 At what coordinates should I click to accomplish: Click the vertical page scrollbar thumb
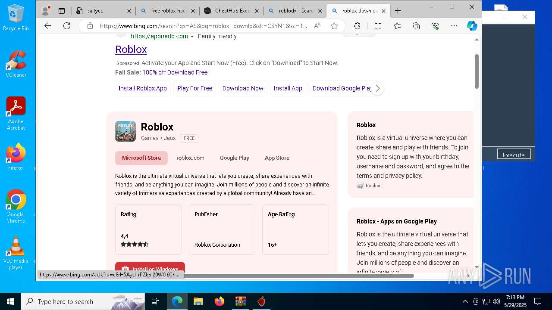coord(477,71)
